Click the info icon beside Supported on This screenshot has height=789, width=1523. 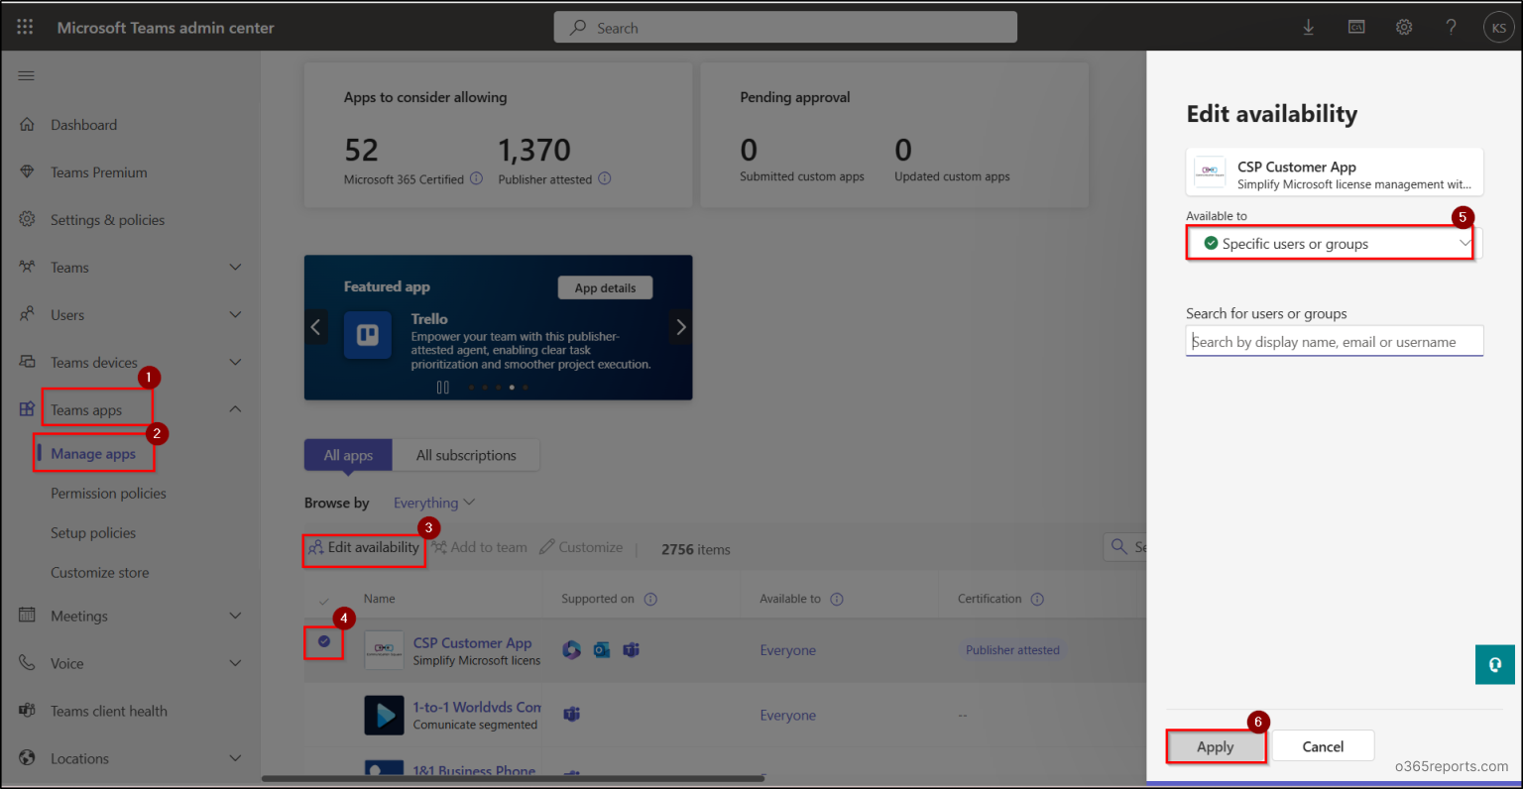(x=650, y=599)
